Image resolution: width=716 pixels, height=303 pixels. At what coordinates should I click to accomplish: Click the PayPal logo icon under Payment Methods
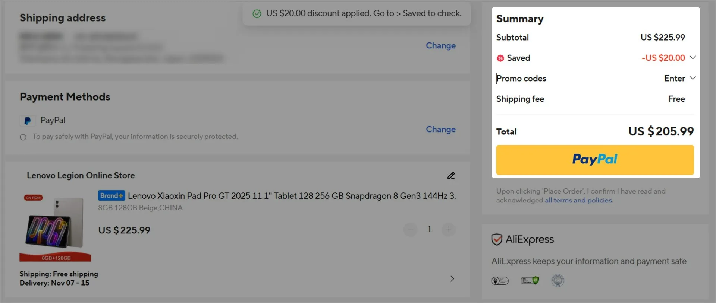27,121
